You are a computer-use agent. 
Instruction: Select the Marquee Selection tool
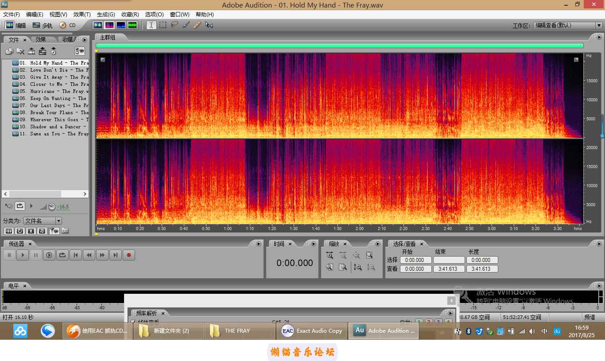[163, 25]
